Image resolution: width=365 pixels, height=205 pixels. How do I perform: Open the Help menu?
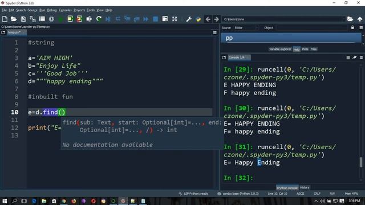click(109, 10)
